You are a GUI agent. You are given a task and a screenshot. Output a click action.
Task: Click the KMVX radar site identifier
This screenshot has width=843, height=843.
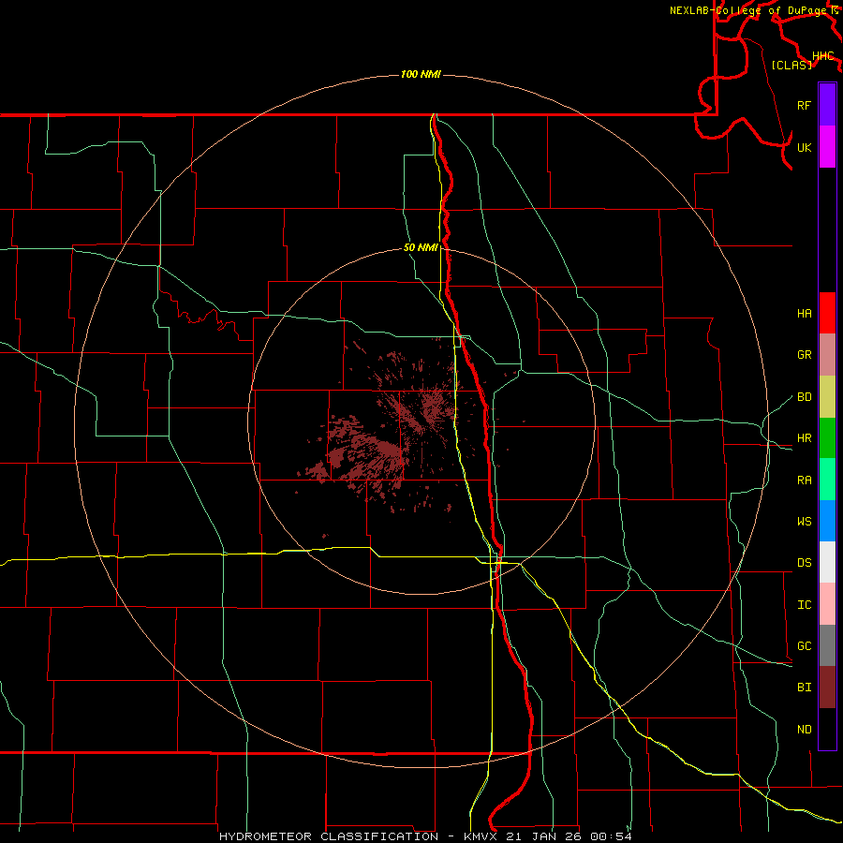point(481,836)
